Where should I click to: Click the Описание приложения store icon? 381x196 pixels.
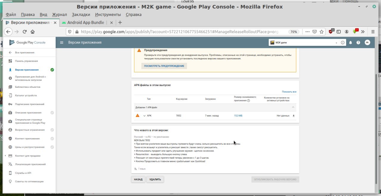click(x=10, y=113)
